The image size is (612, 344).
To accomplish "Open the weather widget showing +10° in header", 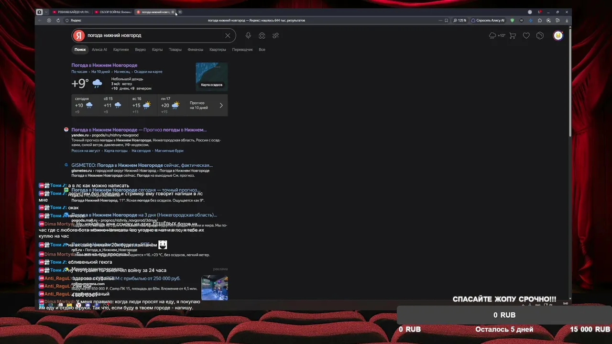I will [497, 35].
